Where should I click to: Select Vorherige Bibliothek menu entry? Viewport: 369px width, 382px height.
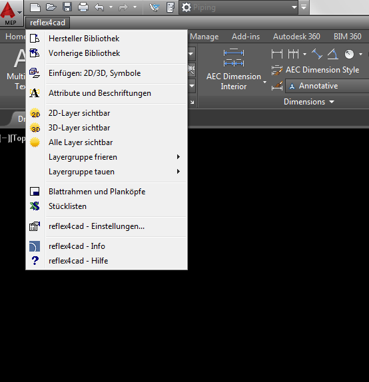(x=107, y=53)
